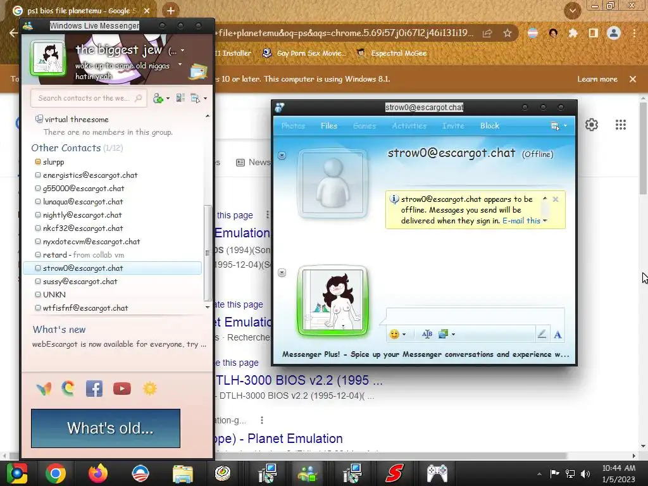The width and height of the screenshot is (648, 486).
Task: Open Firefox from the taskbar
Action: [98, 473]
